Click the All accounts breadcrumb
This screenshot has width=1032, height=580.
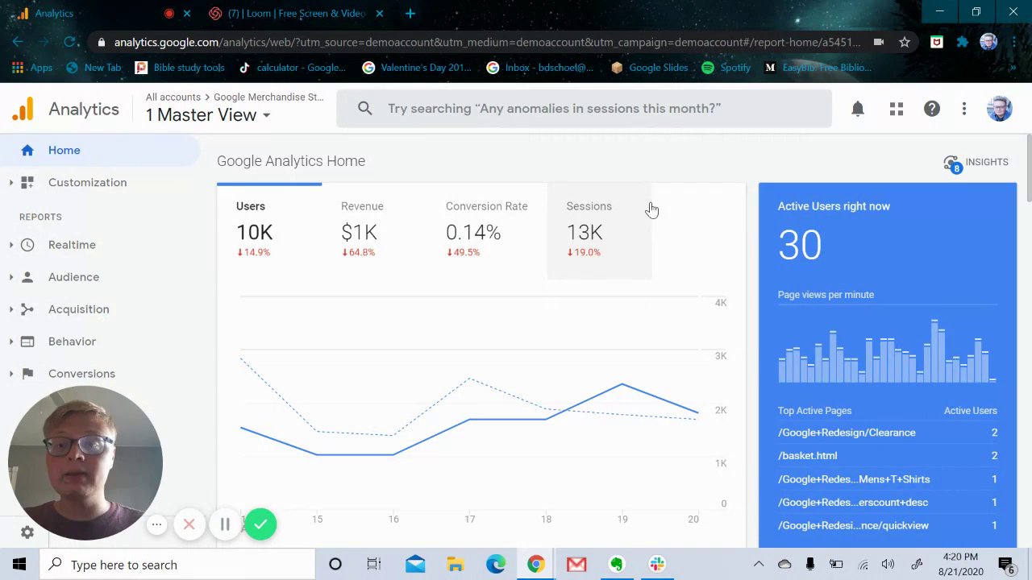[173, 97]
